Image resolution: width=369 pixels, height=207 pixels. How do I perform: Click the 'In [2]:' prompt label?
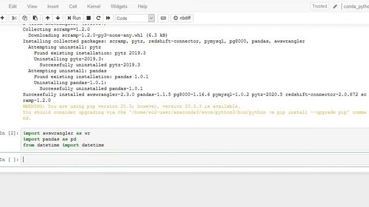9,133
